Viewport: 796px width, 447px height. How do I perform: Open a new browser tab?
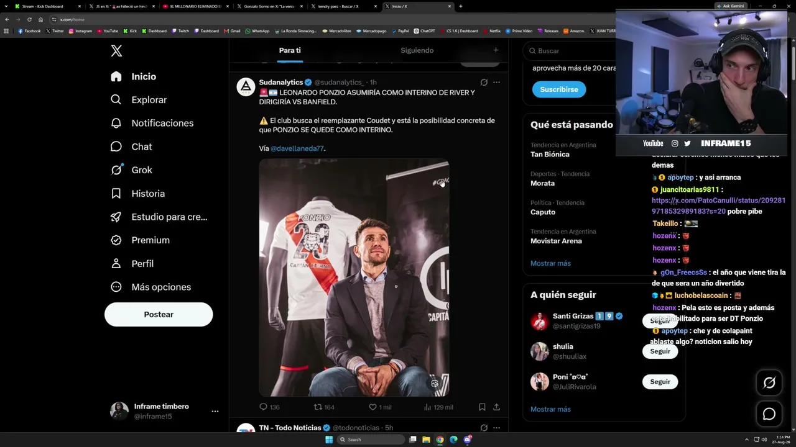(x=461, y=6)
